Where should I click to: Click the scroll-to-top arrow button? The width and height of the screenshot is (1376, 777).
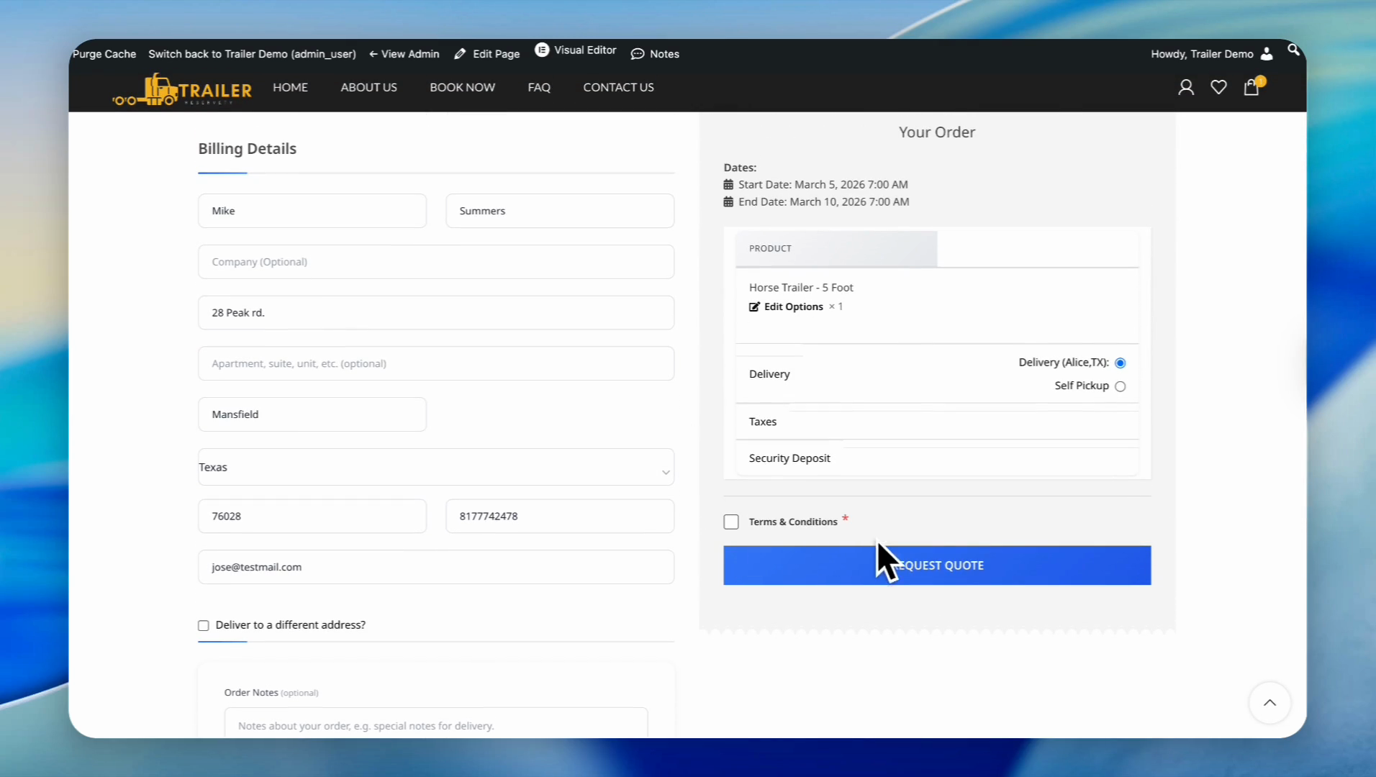click(x=1269, y=703)
